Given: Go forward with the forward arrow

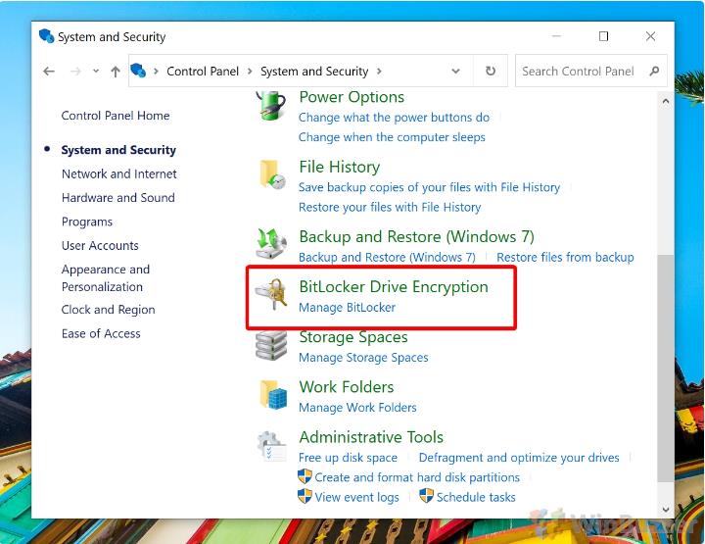Looking at the screenshot, I should tap(75, 72).
